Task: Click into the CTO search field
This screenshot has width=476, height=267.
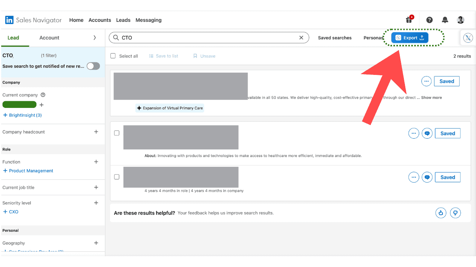Action: tap(208, 38)
